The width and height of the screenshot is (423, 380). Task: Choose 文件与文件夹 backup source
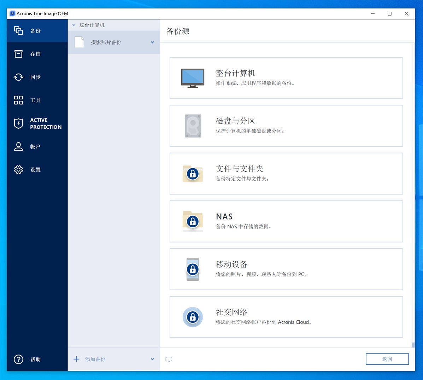286,173
